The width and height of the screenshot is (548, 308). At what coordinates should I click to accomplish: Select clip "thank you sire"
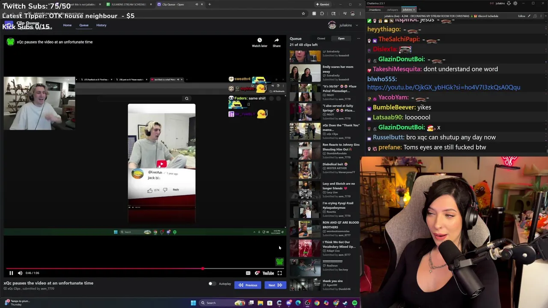tap(325, 285)
